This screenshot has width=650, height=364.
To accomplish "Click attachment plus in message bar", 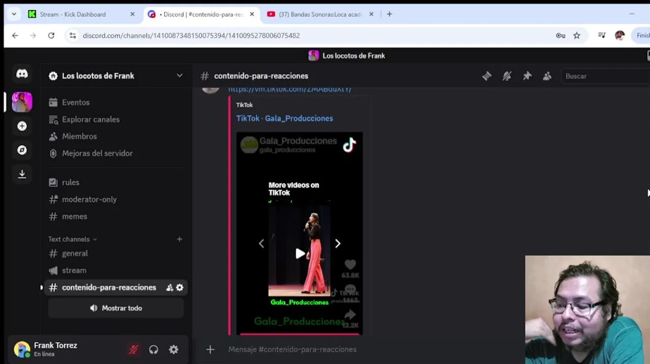I will click(210, 349).
